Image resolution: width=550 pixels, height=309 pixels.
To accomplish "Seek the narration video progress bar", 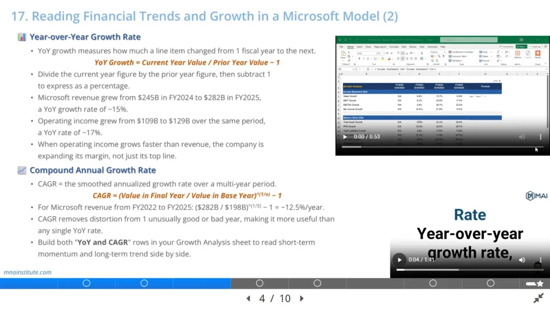I will [x=470, y=270].
